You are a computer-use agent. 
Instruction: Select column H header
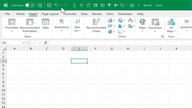128,49
